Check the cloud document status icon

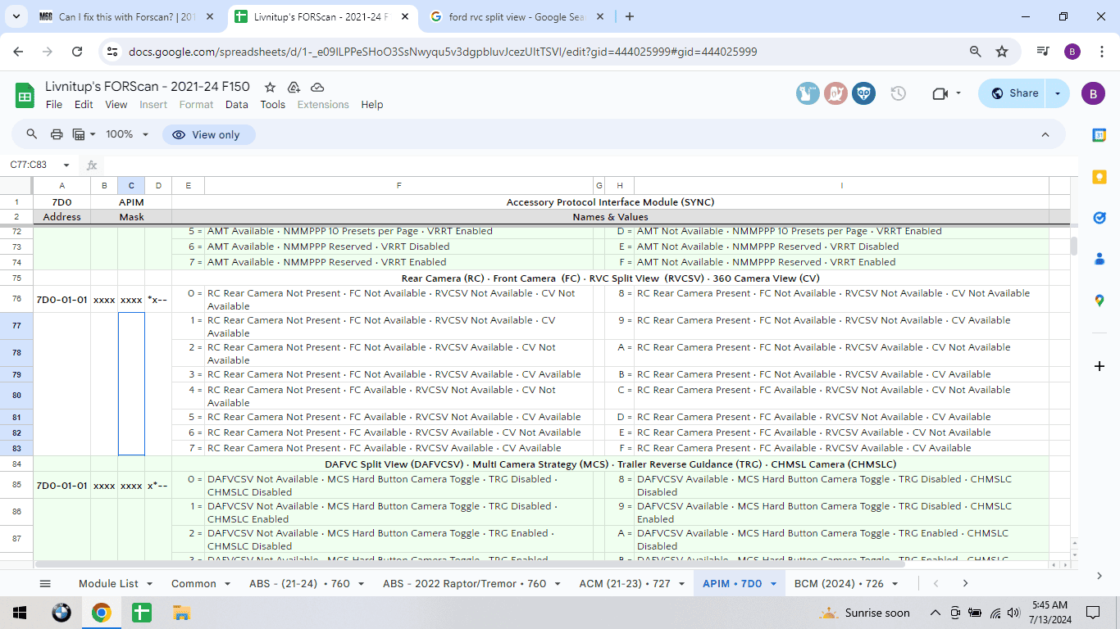pos(318,87)
